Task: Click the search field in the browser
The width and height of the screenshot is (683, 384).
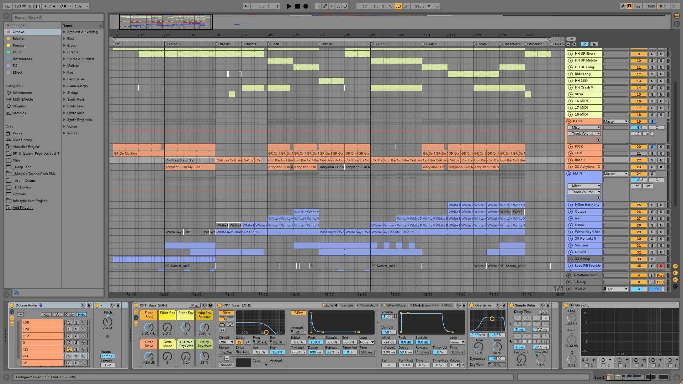Action: coord(58,17)
